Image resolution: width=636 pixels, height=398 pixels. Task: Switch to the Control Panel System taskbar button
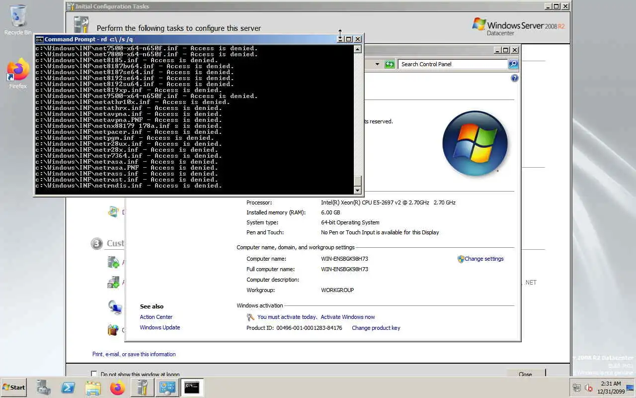[167, 388]
